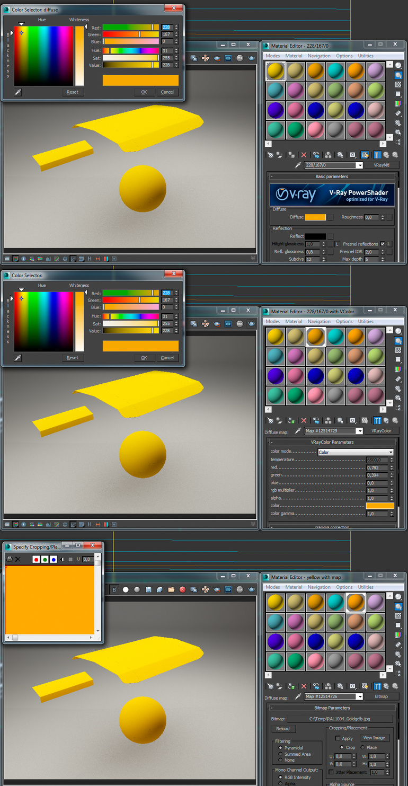The image size is (408, 786).
Task: Open Options menu in VRayColor Material Editor
Action: tap(344, 321)
